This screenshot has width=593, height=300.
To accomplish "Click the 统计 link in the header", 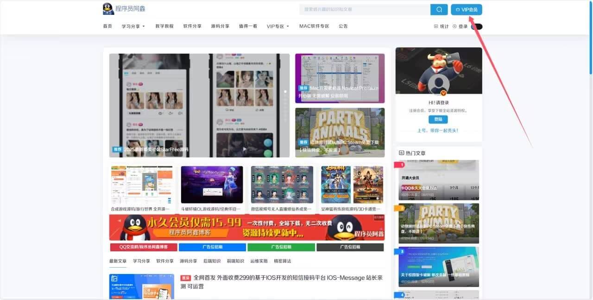I will point(441,26).
